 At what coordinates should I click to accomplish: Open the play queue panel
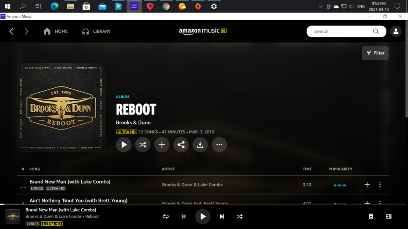(x=389, y=217)
